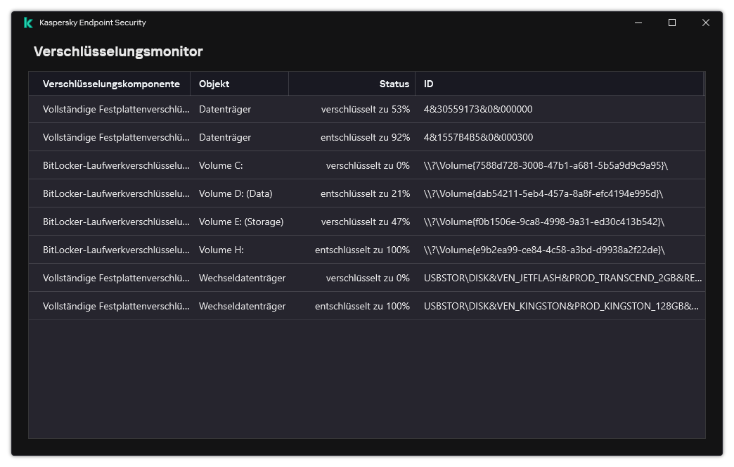The height and width of the screenshot is (467, 734).
Task: Select the JETFLASH Wechseldatenträger row
Action: pyautogui.click(x=366, y=278)
